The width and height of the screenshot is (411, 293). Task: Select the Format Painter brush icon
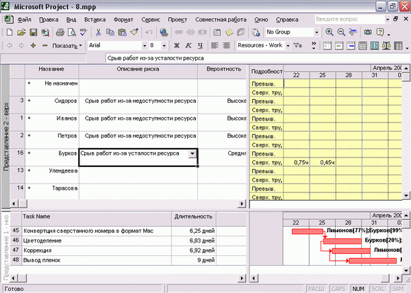coord(134,32)
